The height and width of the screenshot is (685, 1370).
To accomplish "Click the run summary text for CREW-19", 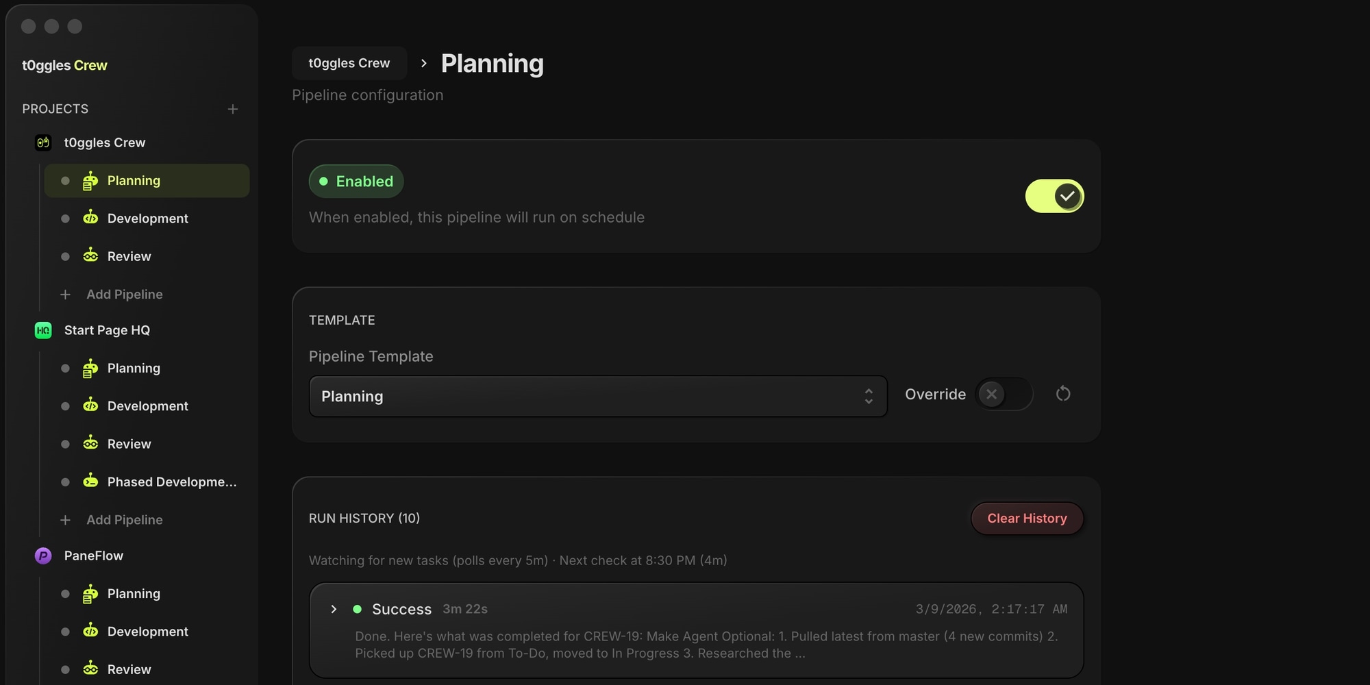I will [706, 645].
